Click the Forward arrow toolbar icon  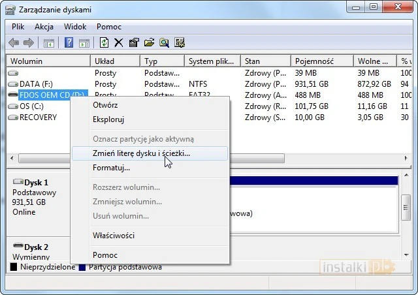click(29, 42)
